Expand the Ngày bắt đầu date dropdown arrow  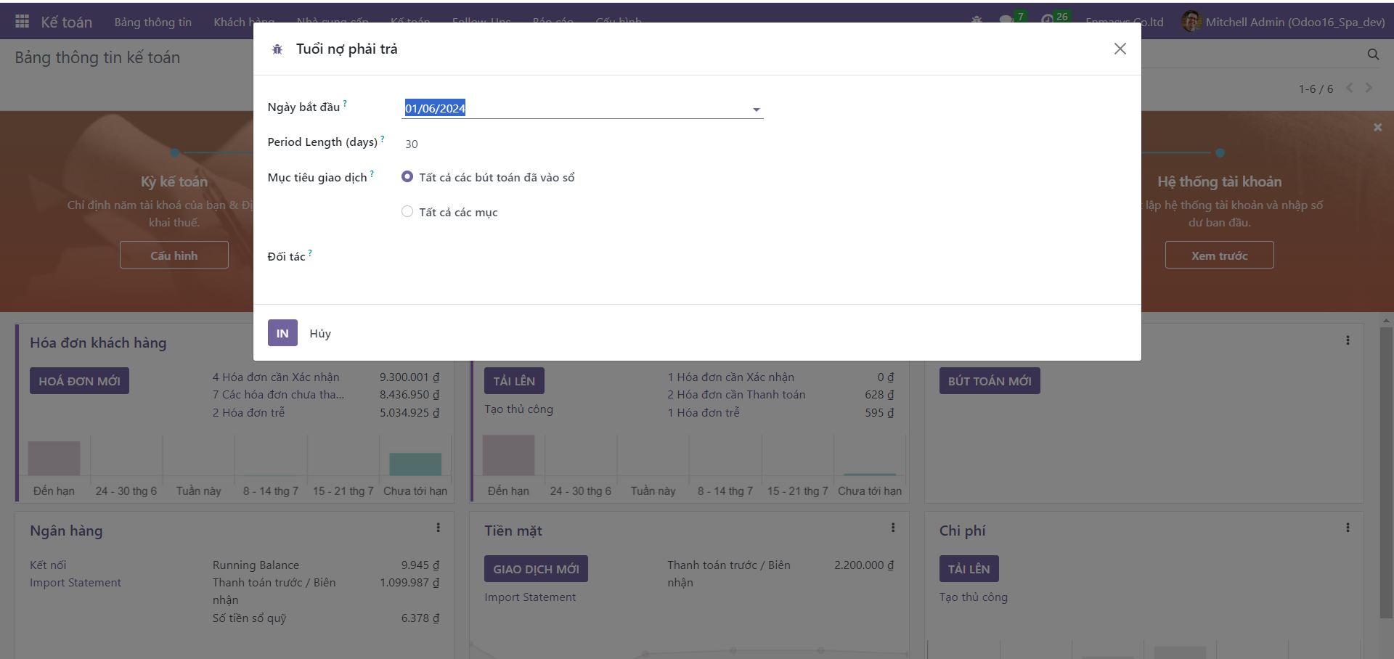tap(756, 110)
